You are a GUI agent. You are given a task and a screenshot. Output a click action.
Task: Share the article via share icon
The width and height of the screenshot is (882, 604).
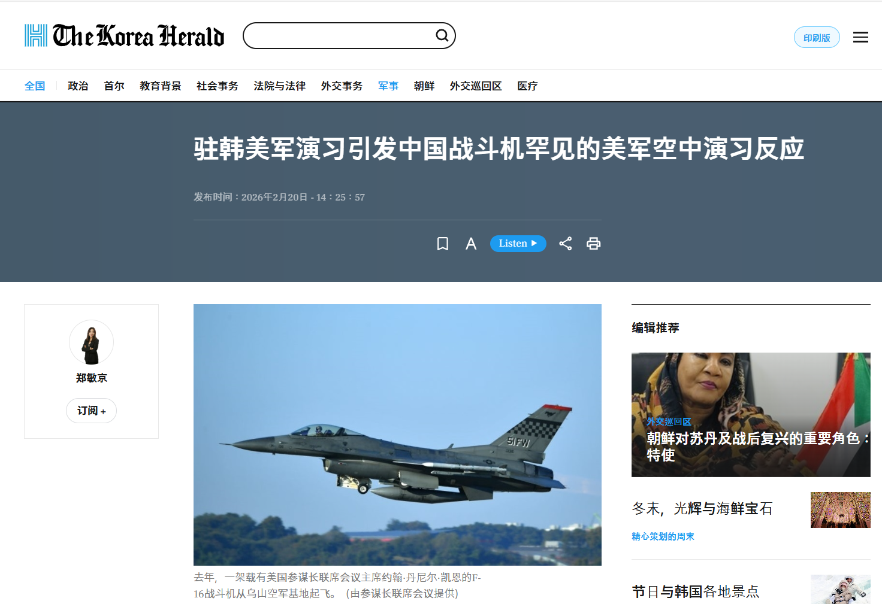[x=566, y=244]
